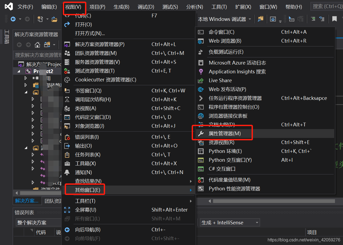The image size is (343, 245).
Task: Click the 调用层次结构(H) menu icon
Action: 67,100
